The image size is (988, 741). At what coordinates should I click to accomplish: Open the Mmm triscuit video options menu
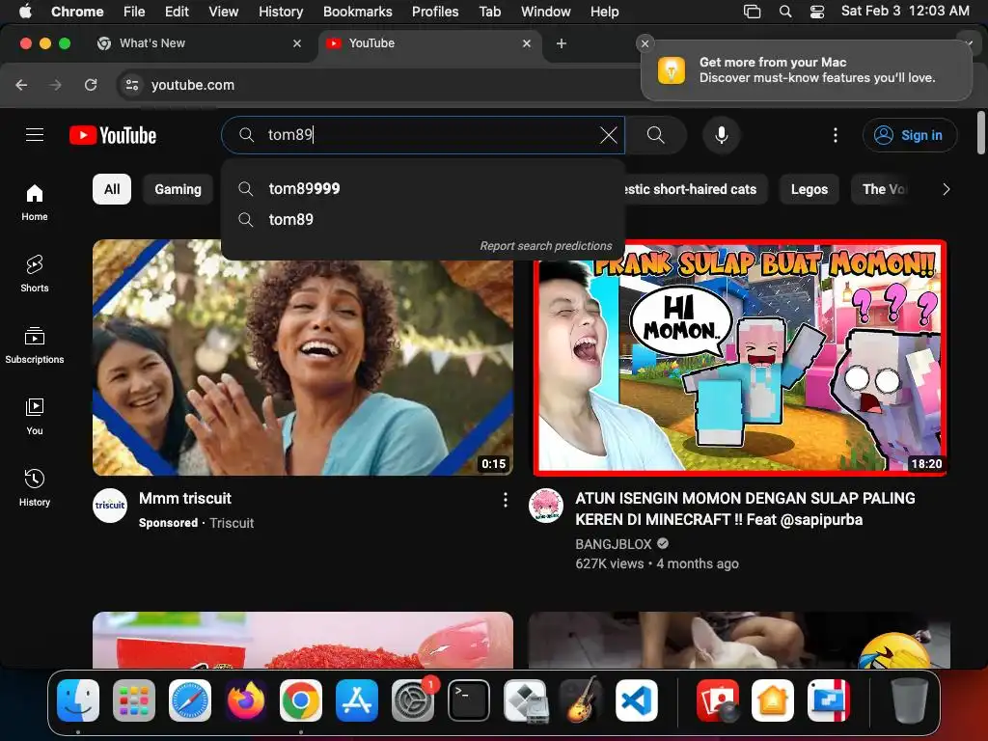pyautogui.click(x=505, y=501)
